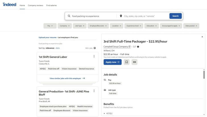Viewport: 207px width, 117px height.
Task: Expand the Company filter dropdown
Action: point(65,26)
